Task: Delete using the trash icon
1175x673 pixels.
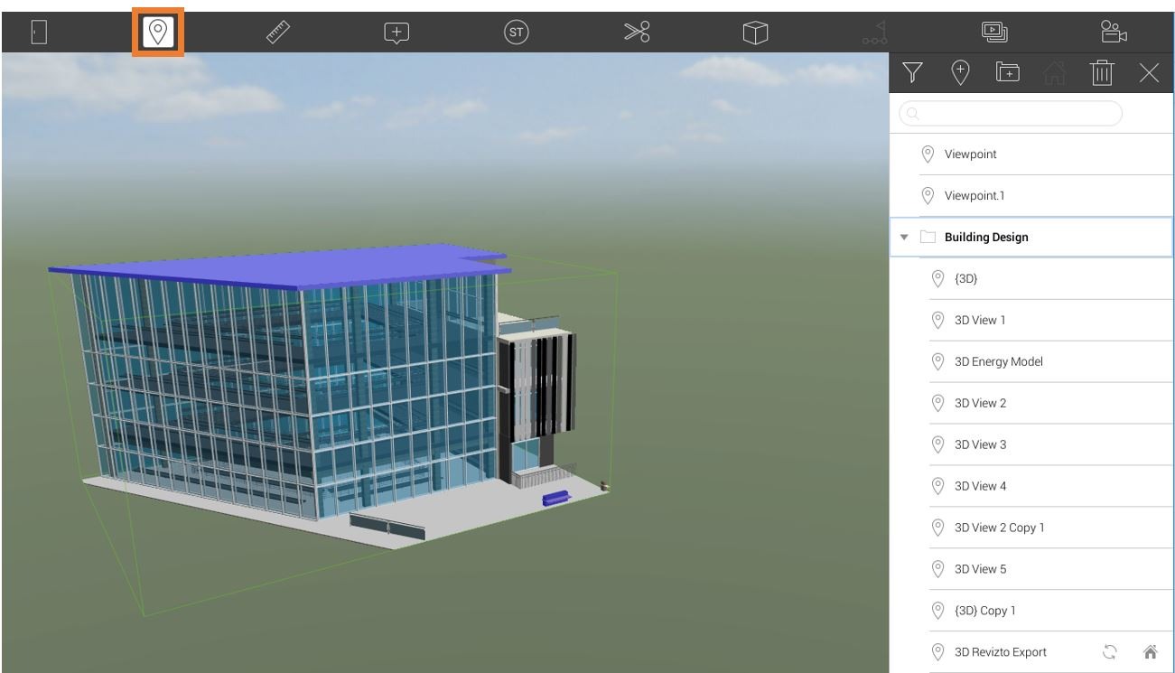Action: [1104, 74]
